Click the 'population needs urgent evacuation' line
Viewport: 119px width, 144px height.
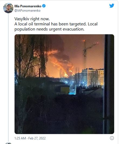click(x=49, y=29)
